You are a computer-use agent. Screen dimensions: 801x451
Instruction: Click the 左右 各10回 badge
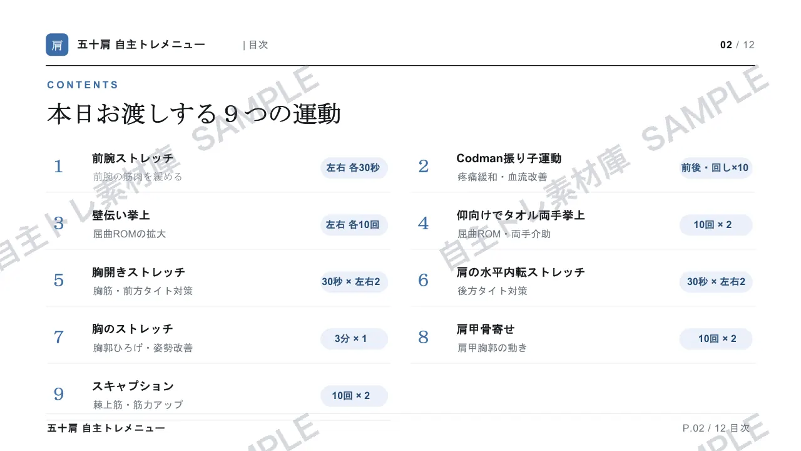[354, 225]
